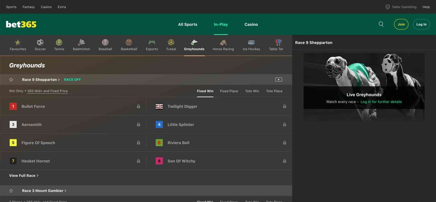The image size is (436, 202).
Task: Click lock icon beside Figure Of Speech
Action: point(138,143)
